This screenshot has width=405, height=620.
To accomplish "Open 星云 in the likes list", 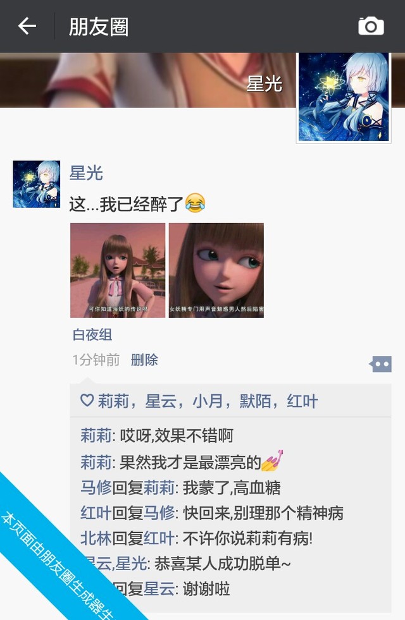I will click(x=161, y=401).
